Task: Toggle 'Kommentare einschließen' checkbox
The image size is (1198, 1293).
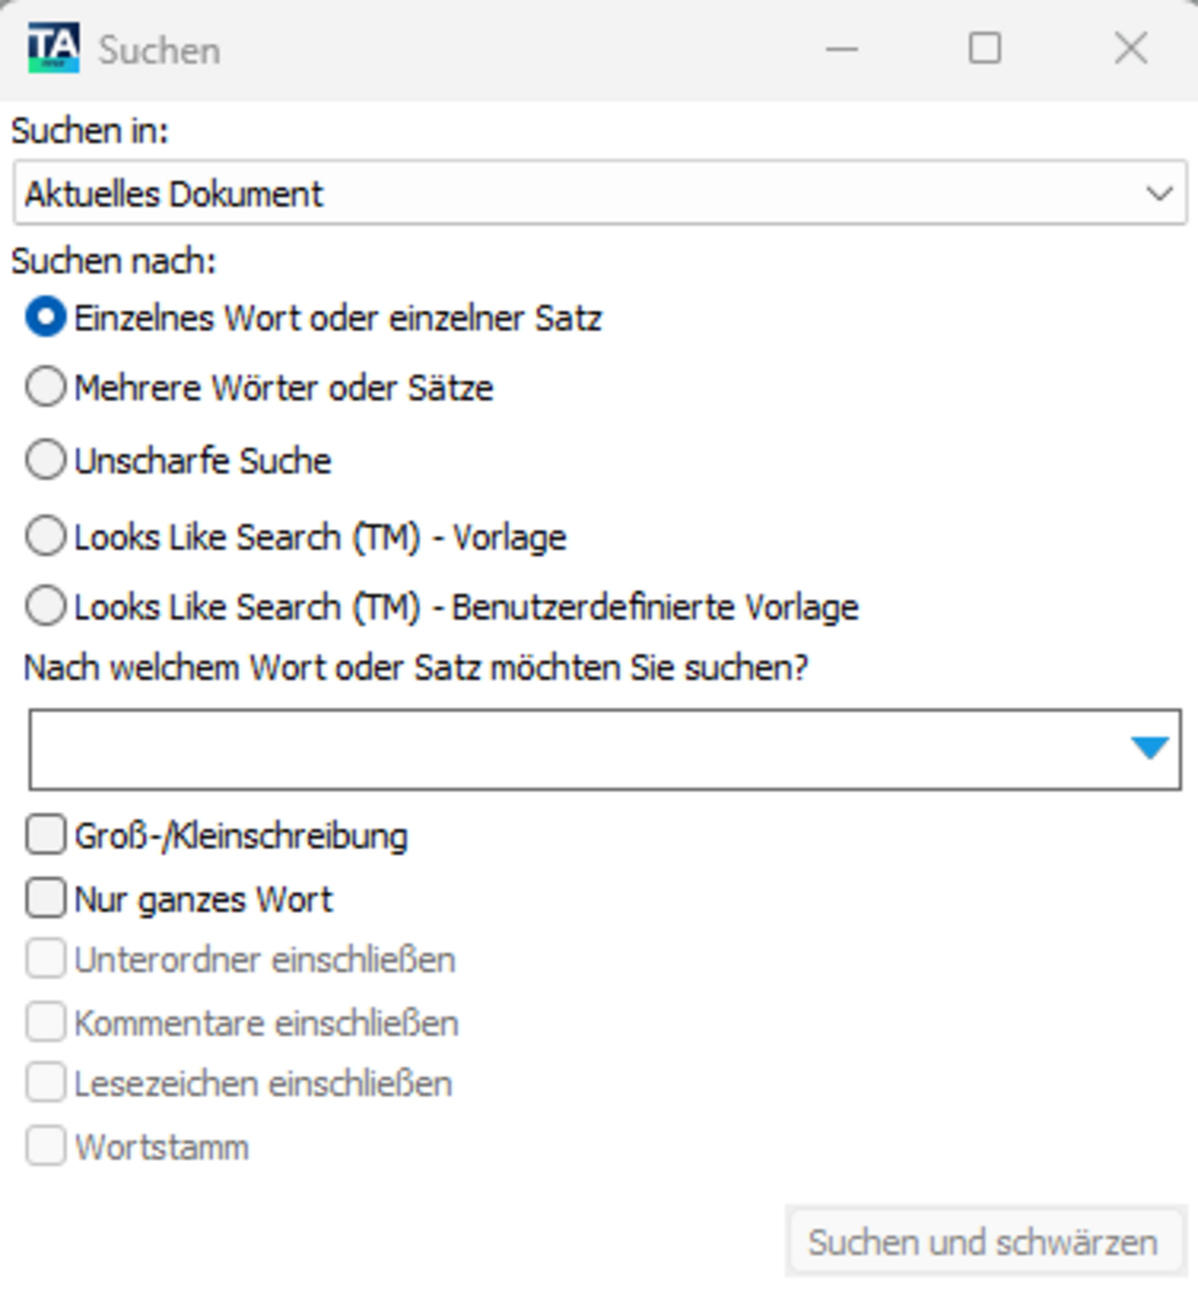Action: (x=46, y=1022)
